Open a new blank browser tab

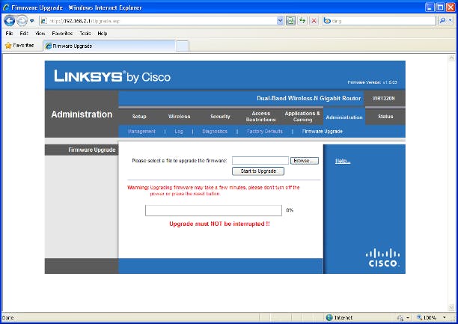pyautogui.click(x=183, y=46)
